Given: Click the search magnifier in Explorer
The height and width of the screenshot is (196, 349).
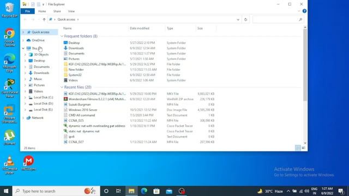Looking at the screenshot, I should (300, 20).
